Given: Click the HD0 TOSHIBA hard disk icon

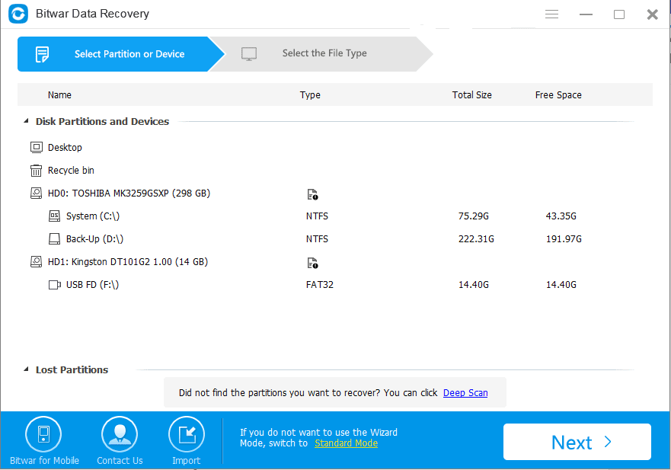Looking at the screenshot, I should tap(37, 193).
